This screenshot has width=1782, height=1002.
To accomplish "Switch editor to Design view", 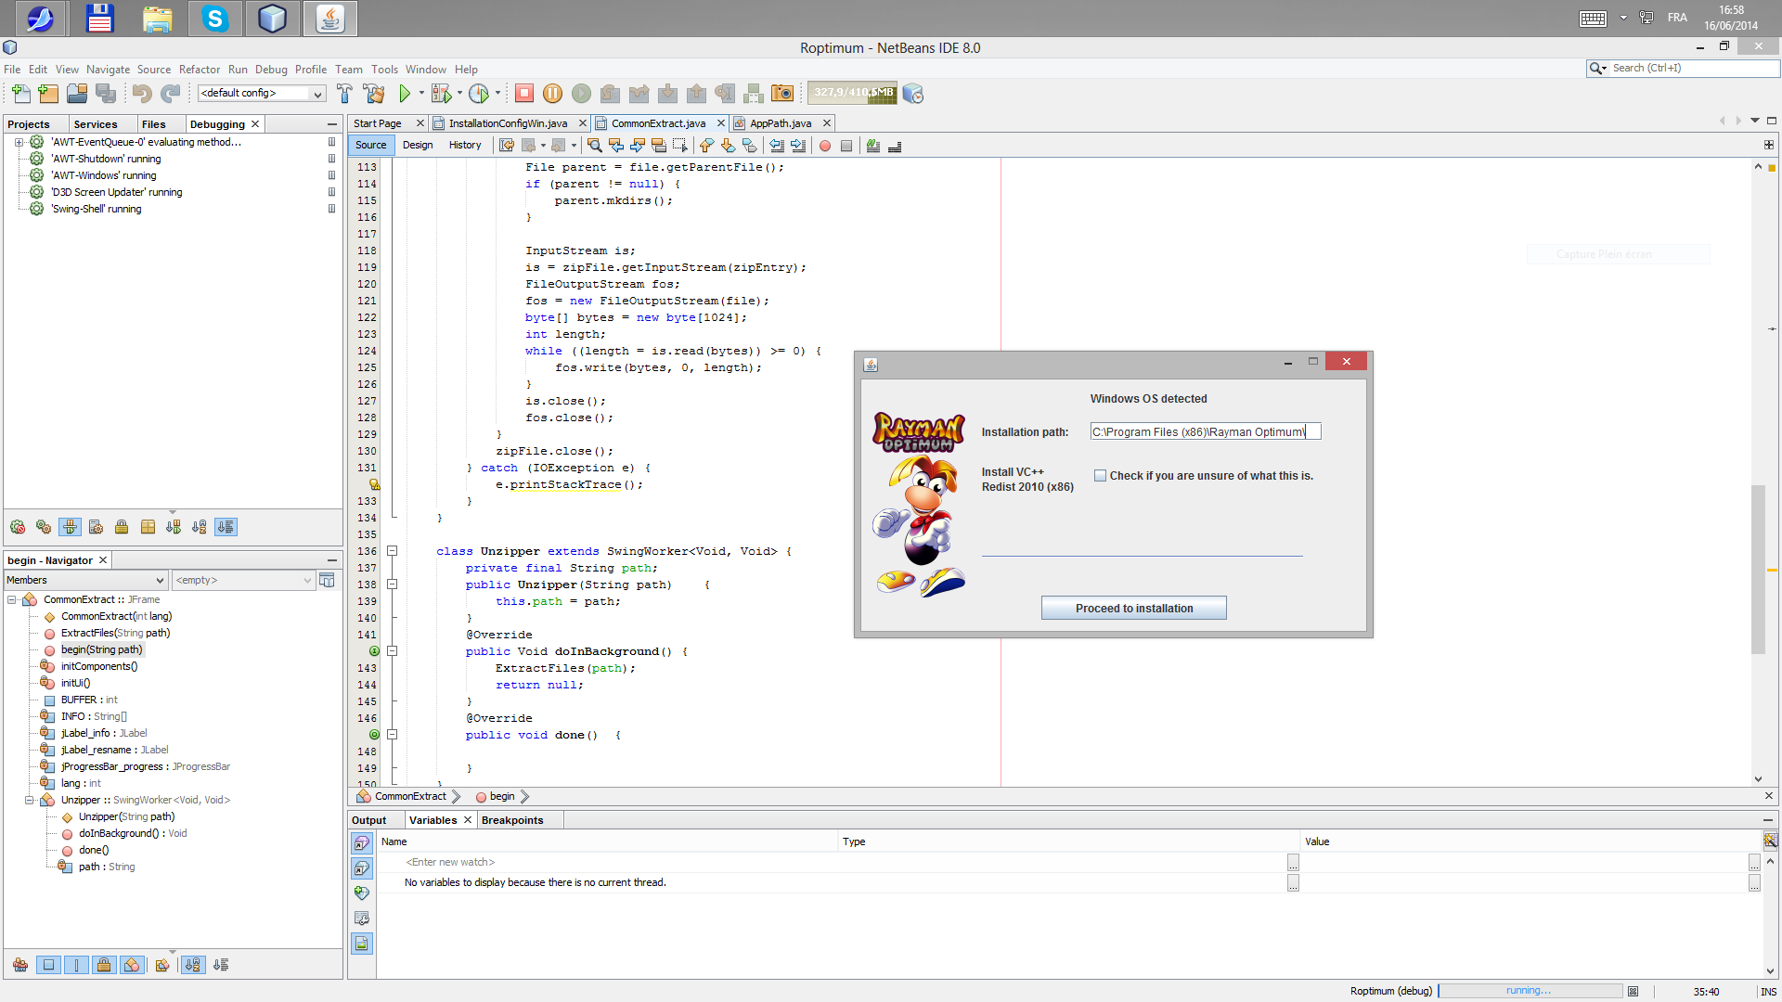I will 418,145.
